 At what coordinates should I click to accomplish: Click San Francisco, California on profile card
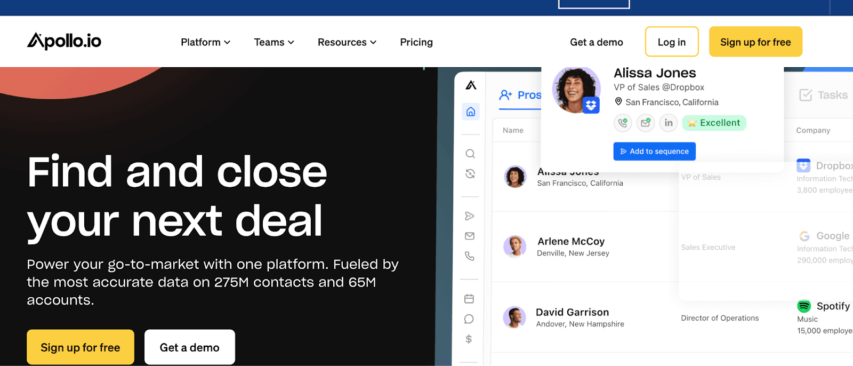click(672, 102)
